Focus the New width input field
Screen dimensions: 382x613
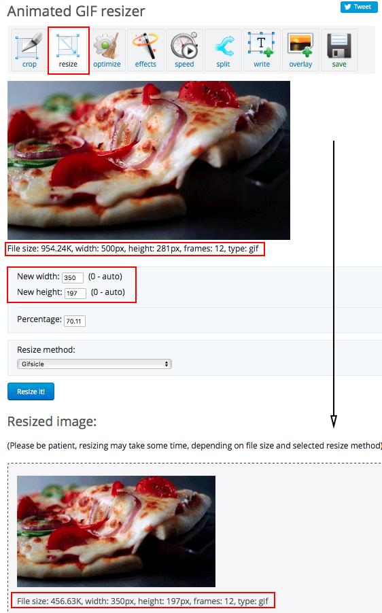pyautogui.click(x=72, y=277)
